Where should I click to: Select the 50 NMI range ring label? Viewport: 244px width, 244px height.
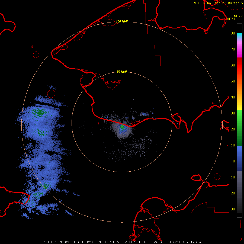pos(122,72)
